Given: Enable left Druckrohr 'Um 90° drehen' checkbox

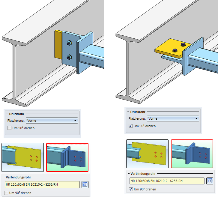Looking at the screenshot, I should [10, 128].
